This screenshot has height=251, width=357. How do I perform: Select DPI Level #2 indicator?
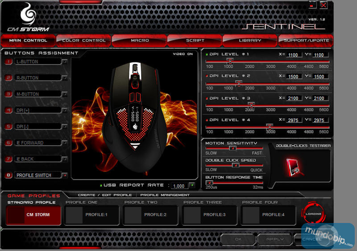[207, 76]
